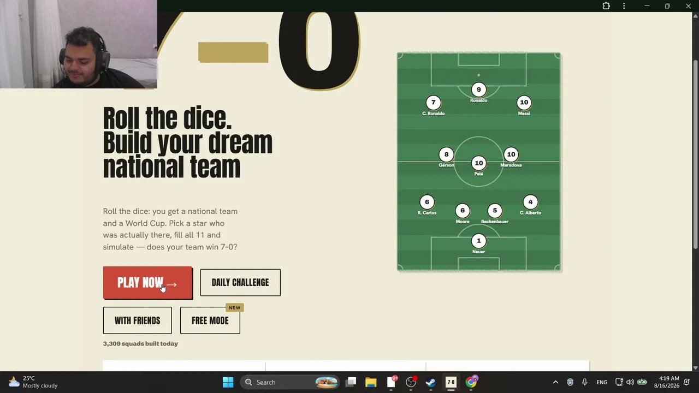Open the network status tray icon
The width and height of the screenshot is (699, 393).
619,382
